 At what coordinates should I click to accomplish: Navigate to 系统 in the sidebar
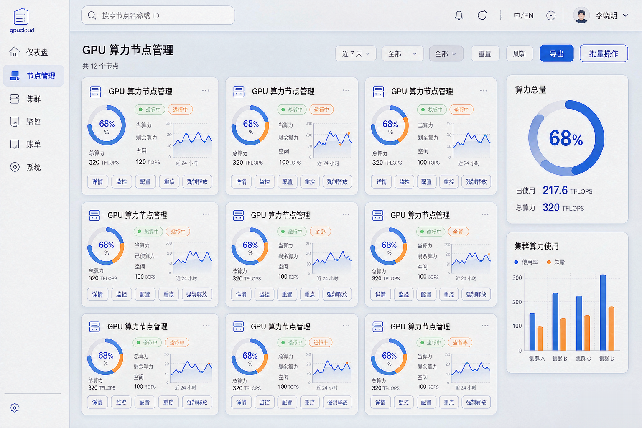coord(33,167)
